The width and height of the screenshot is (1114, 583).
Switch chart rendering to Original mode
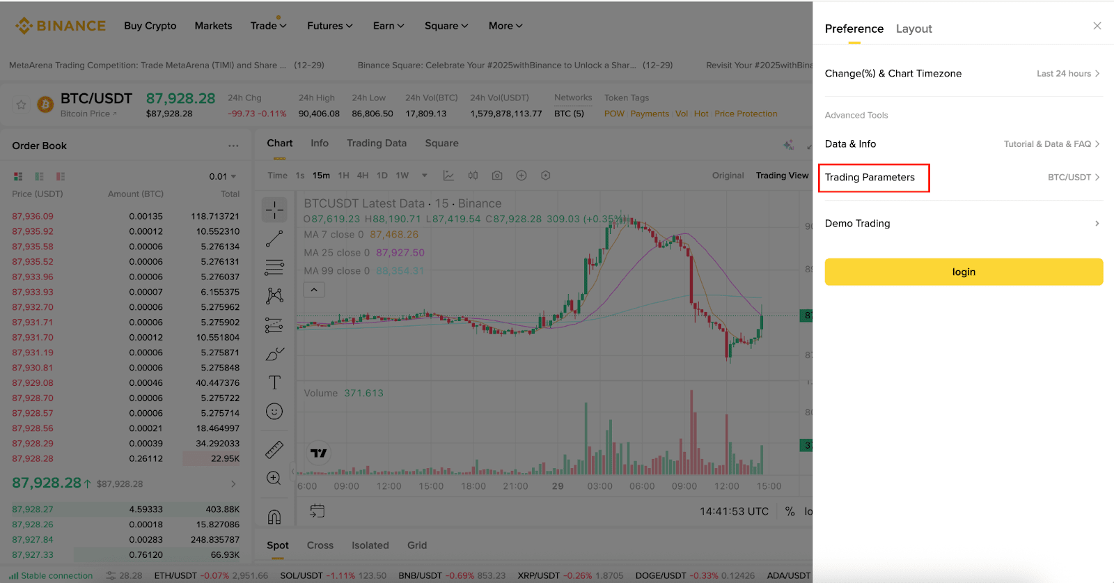point(727,175)
